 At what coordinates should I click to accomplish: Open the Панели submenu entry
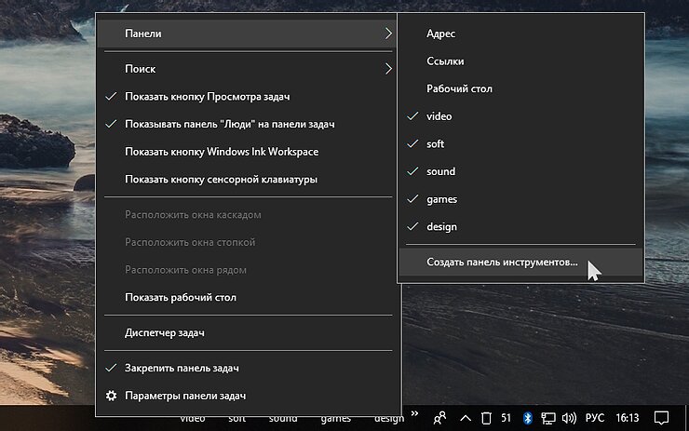pyautogui.click(x=246, y=34)
